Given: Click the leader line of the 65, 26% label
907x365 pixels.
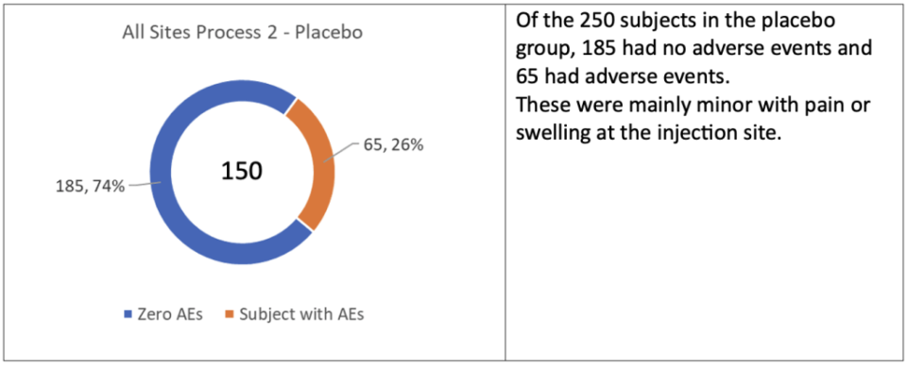Looking at the screenshot, I should (x=342, y=153).
